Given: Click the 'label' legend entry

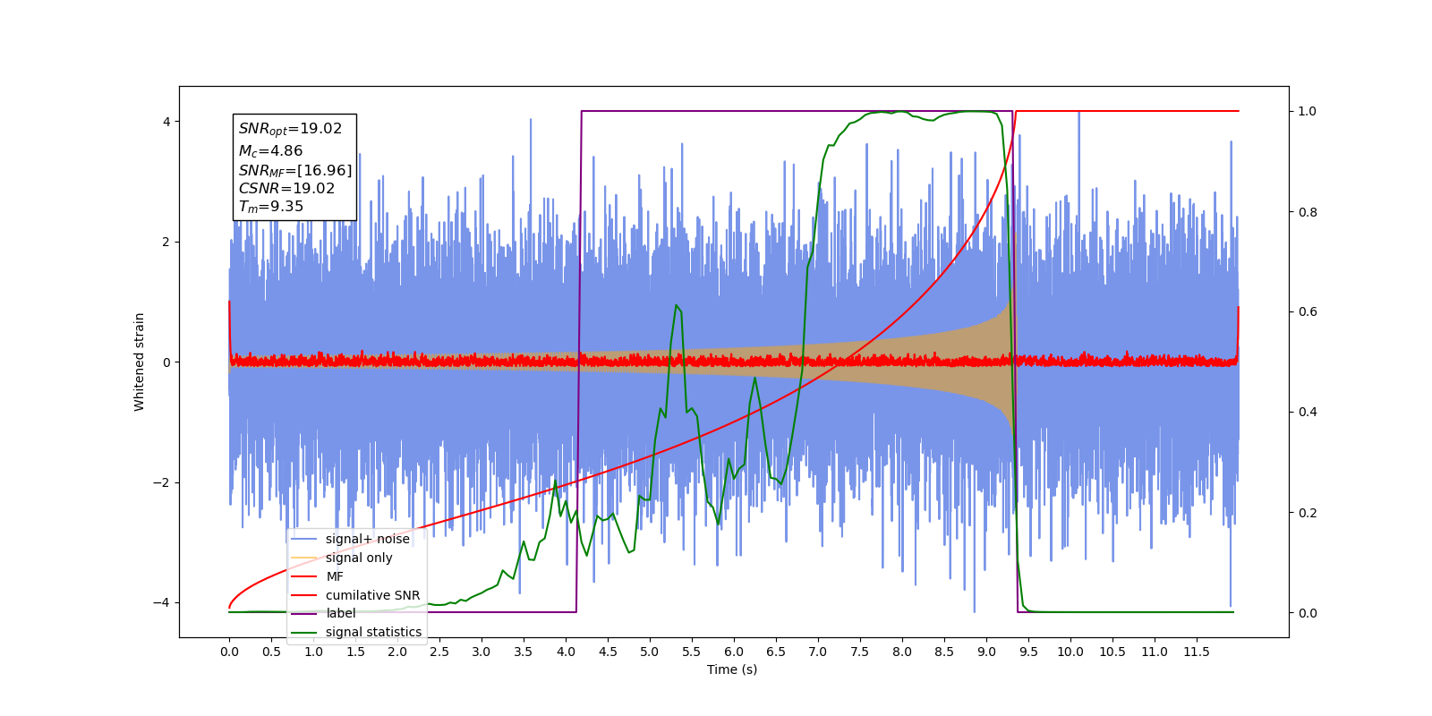Looking at the screenshot, I should click(323, 613).
